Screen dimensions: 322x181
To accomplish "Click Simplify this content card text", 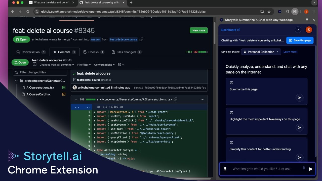I will pyautogui.click(x=260, y=149).
